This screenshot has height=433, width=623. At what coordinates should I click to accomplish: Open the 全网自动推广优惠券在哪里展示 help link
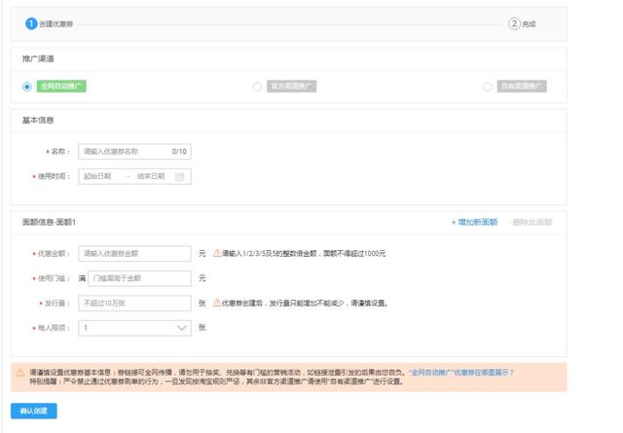461,373
